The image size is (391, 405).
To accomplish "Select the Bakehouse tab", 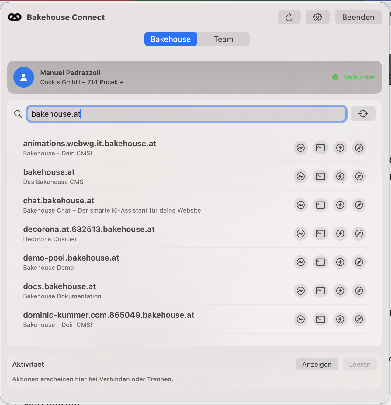I will (171, 39).
